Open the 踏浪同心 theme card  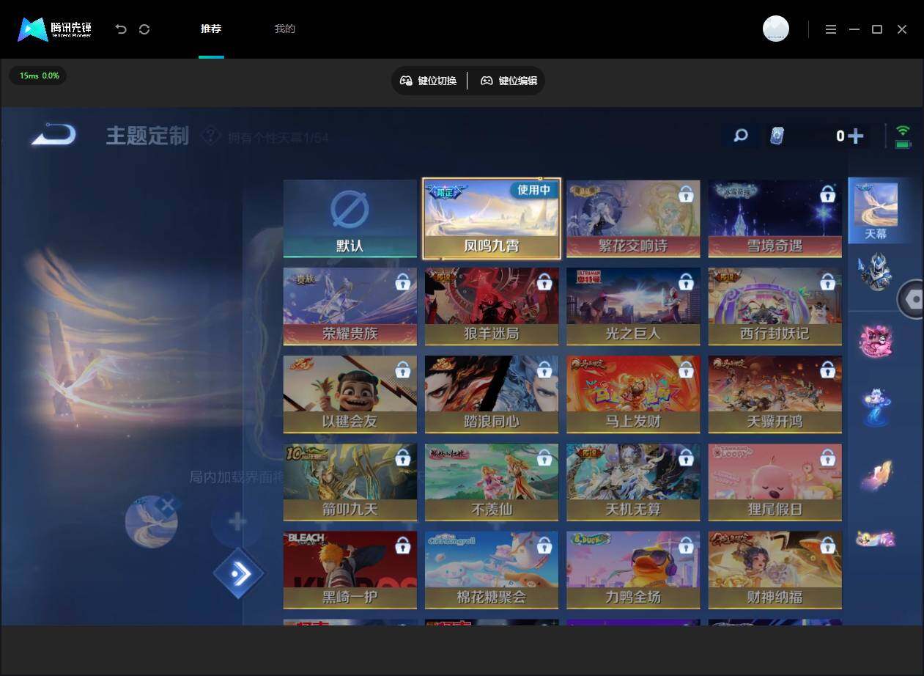(492, 394)
